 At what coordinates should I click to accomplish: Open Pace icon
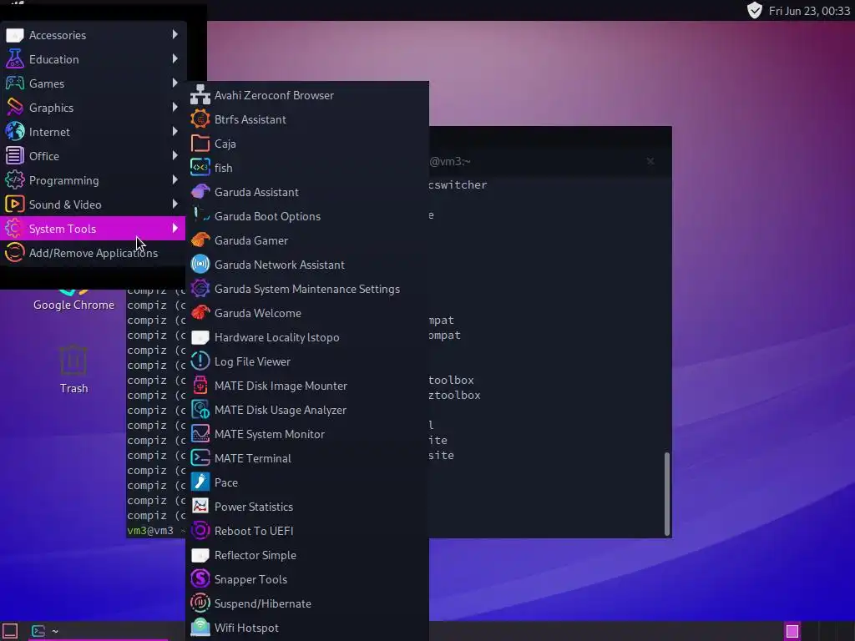pyautogui.click(x=200, y=482)
